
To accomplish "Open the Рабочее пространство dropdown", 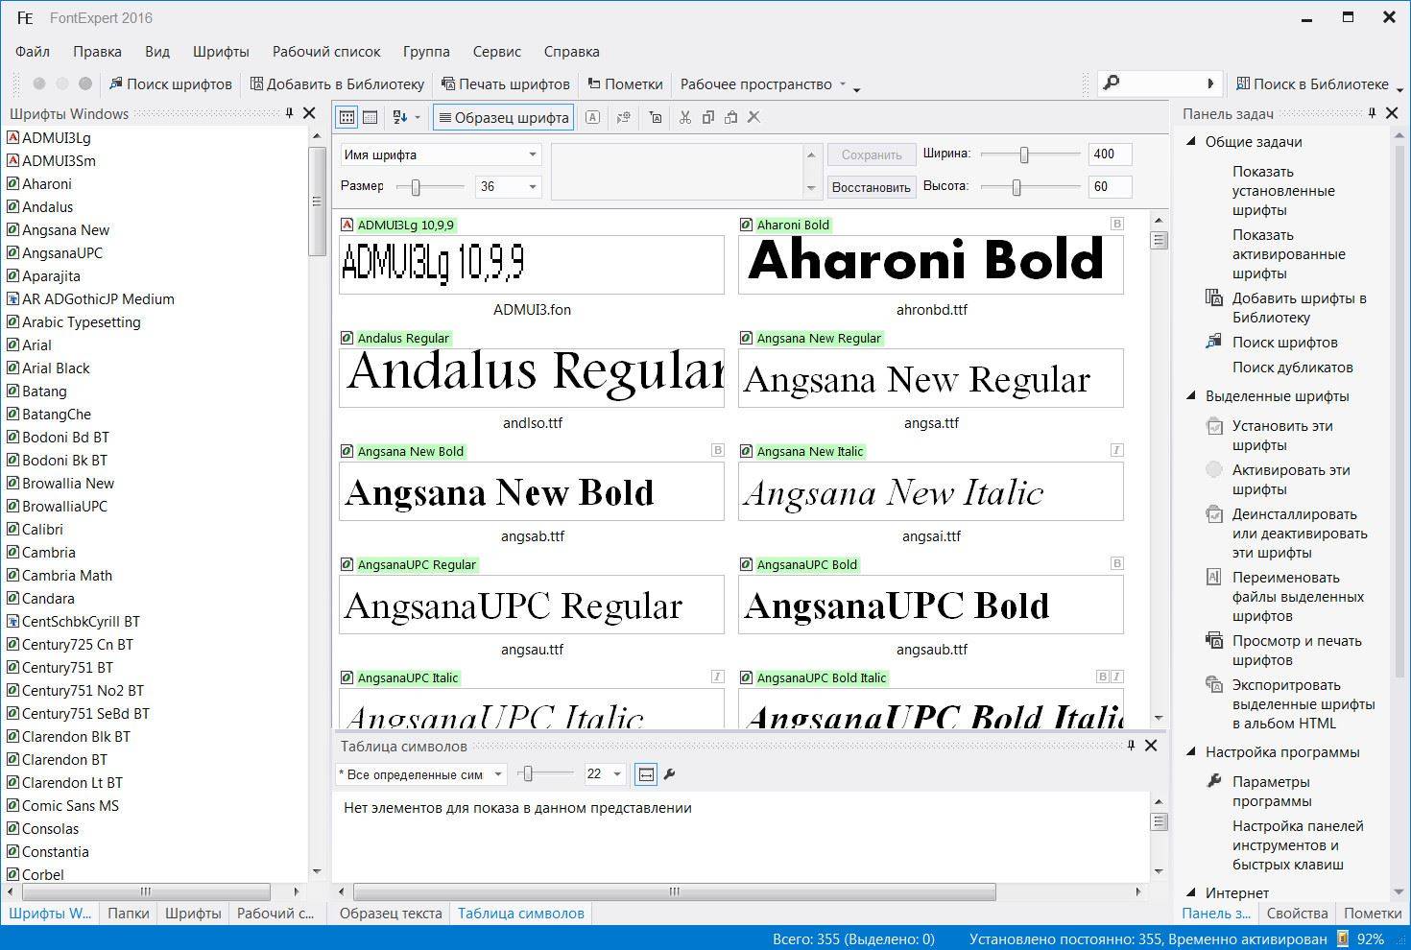I will coord(764,84).
